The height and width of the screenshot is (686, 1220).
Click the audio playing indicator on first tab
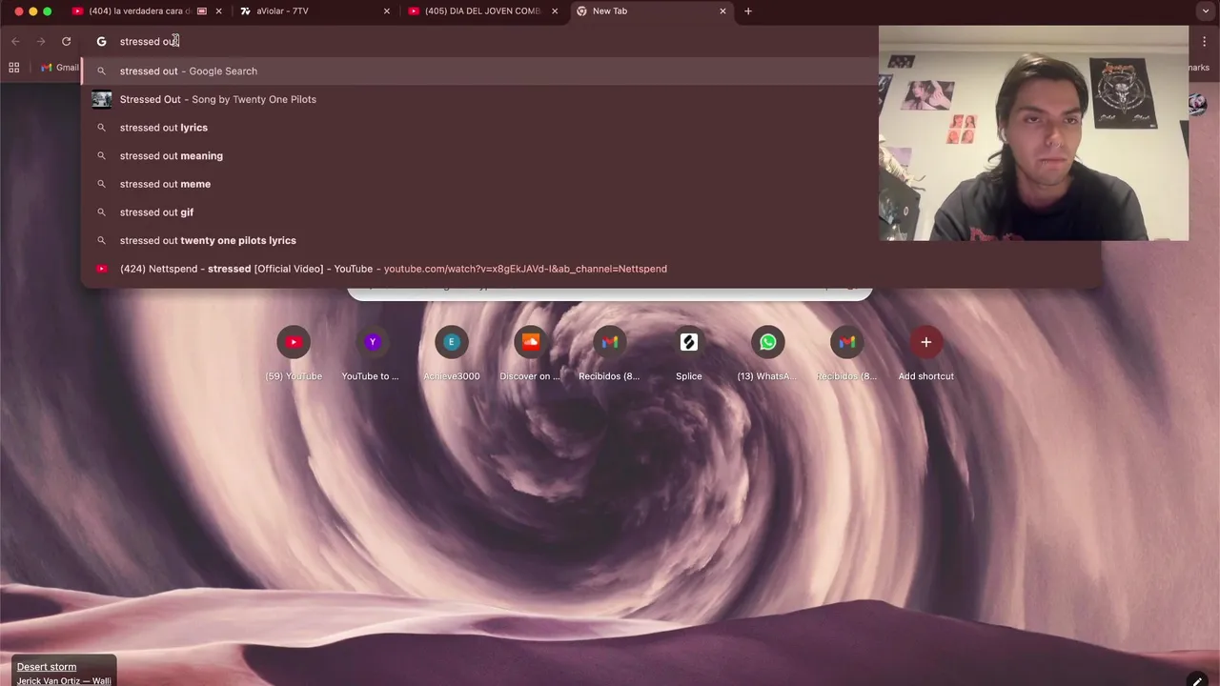(202, 11)
